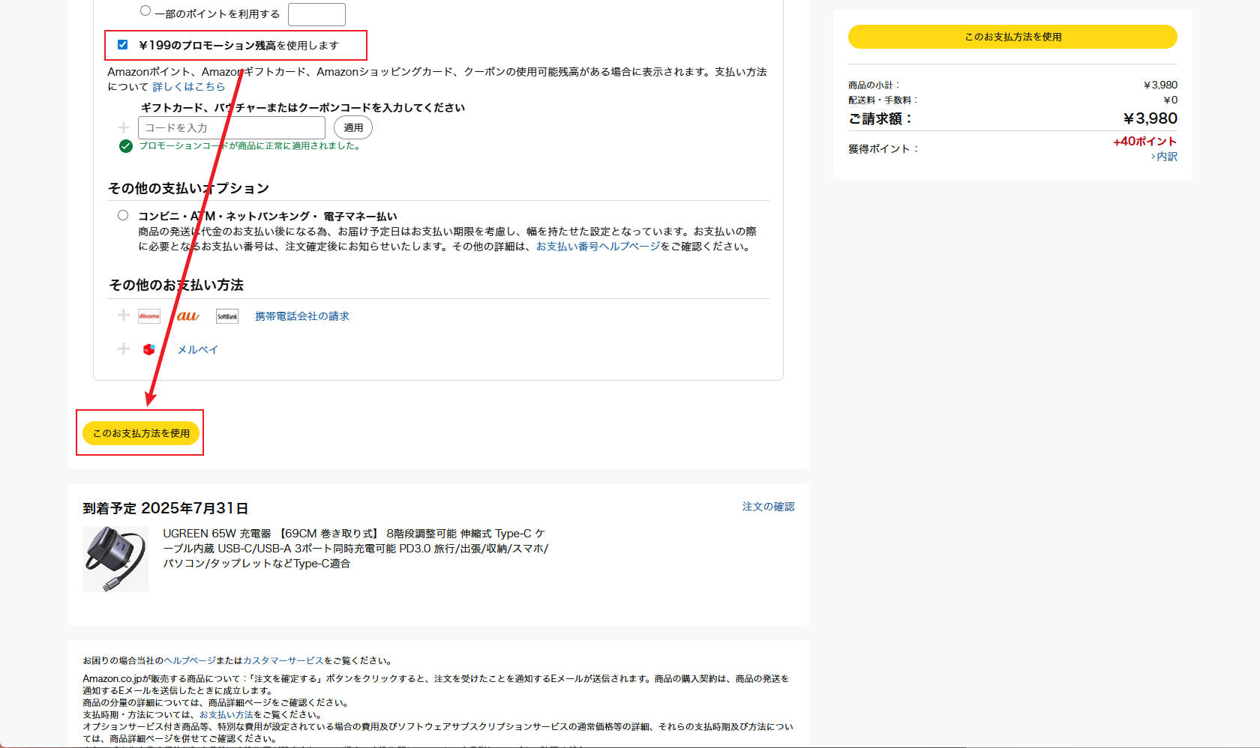Open the メルペイ payment link
The image size is (1260, 748).
click(197, 350)
